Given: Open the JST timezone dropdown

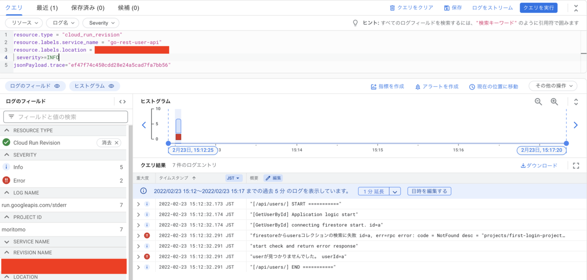Looking at the screenshot, I should [234, 178].
